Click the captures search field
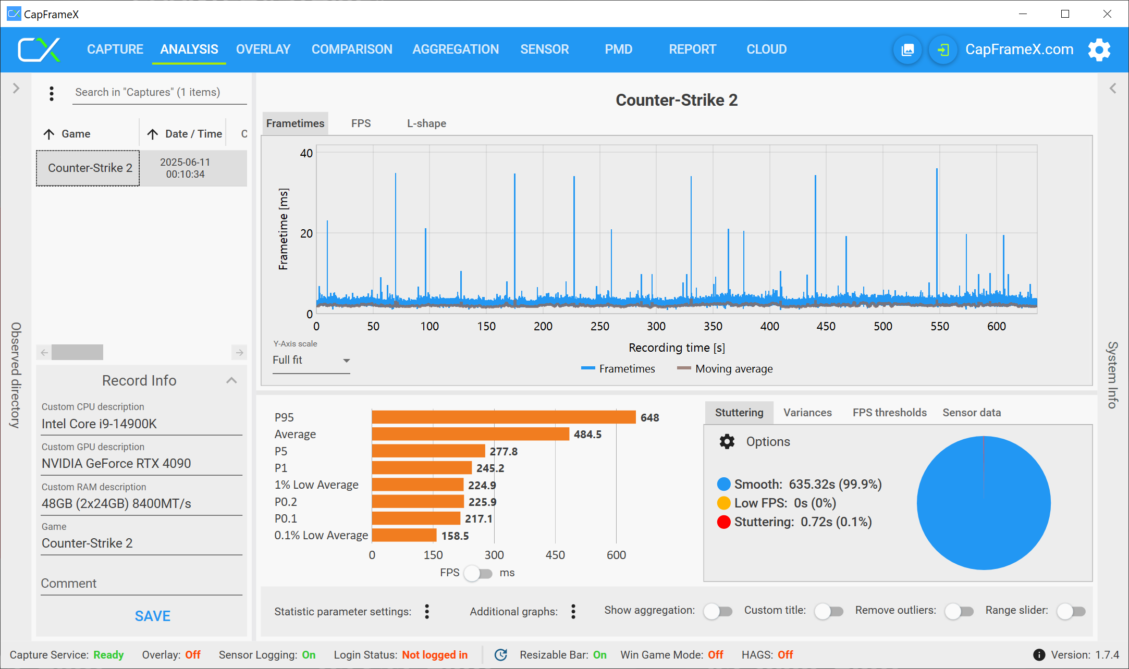The width and height of the screenshot is (1129, 669). (159, 93)
